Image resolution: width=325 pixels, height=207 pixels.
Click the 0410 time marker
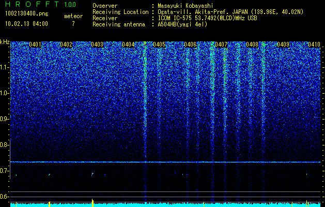[314, 45]
